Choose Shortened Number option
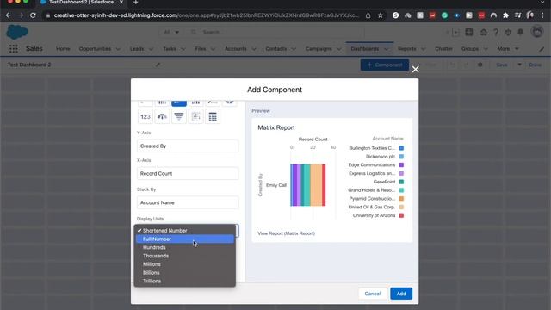 (185, 231)
